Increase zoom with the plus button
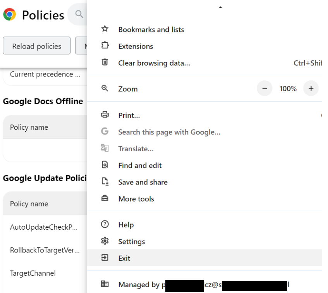328x293 pixels. pyautogui.click(x=311, y=88)
